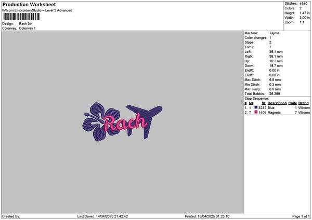
Task: Click the Magenta thread color swatch
Action: [256, 112]
